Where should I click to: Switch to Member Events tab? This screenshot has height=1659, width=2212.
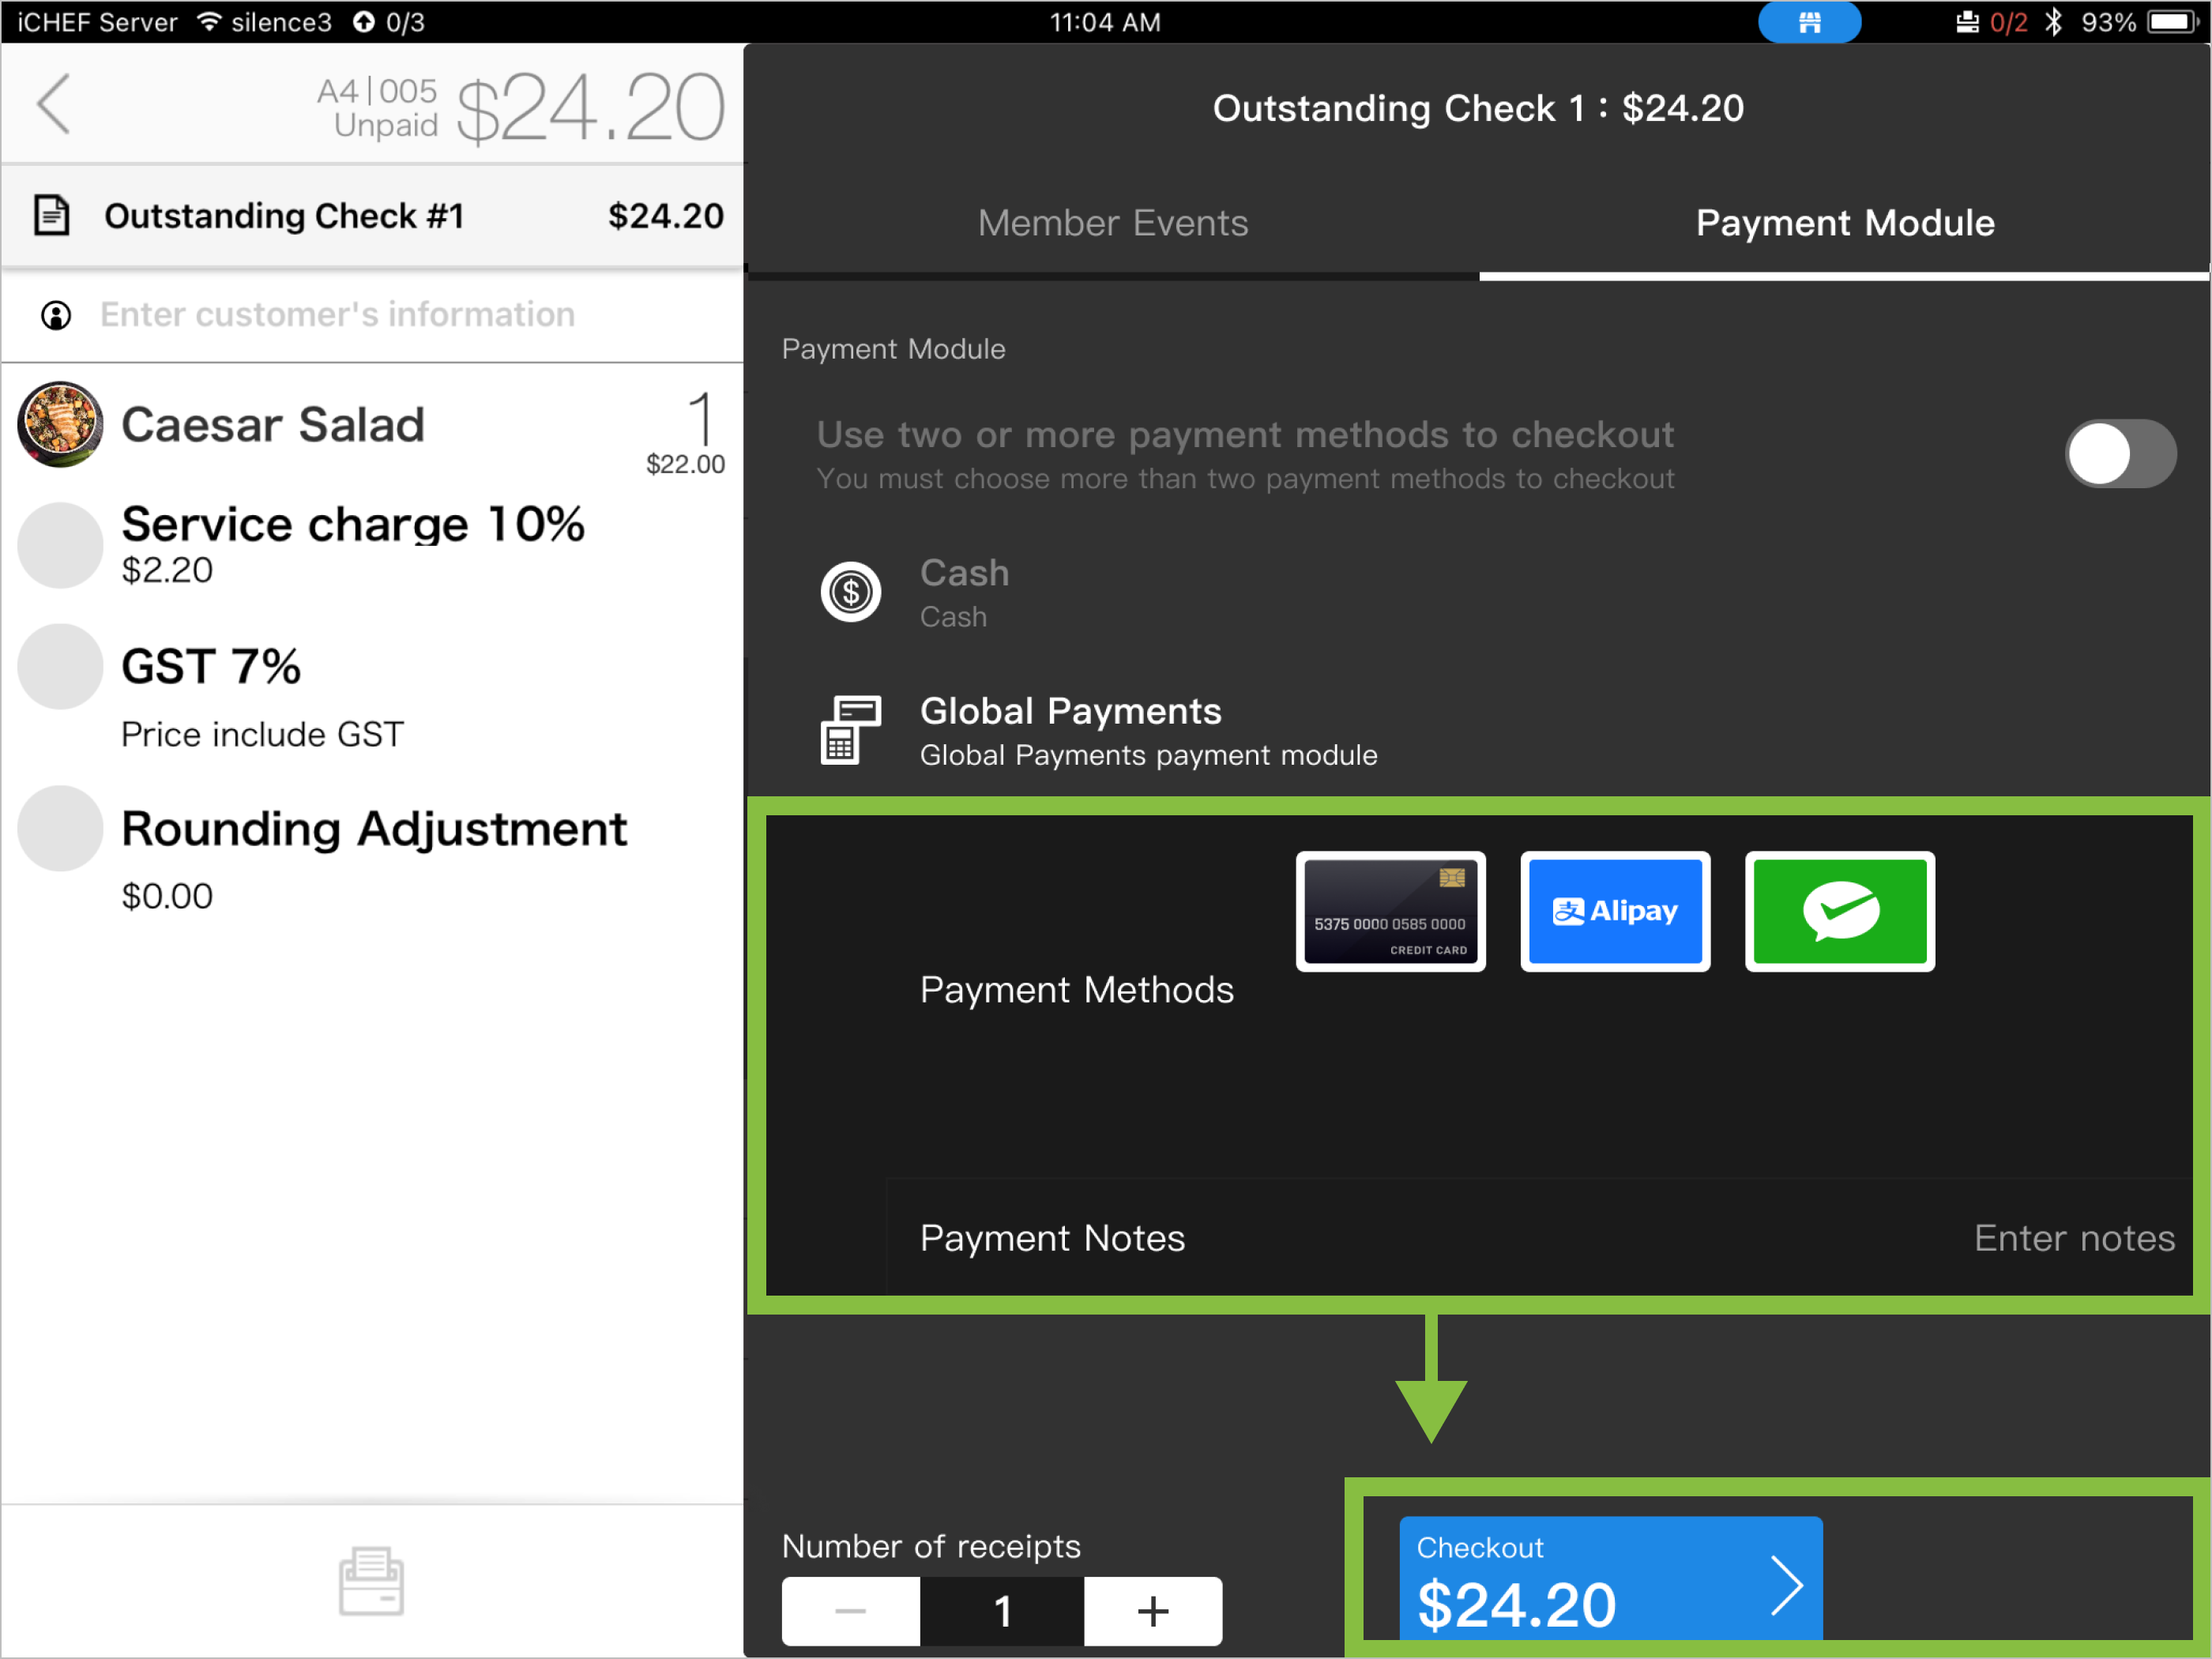tap(1112, 223)
